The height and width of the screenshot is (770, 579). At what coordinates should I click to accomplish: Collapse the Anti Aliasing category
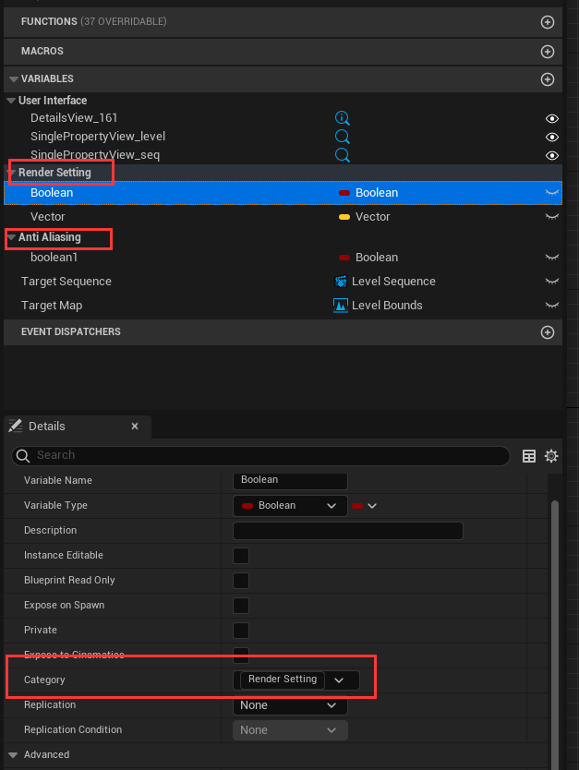(12, 238)
